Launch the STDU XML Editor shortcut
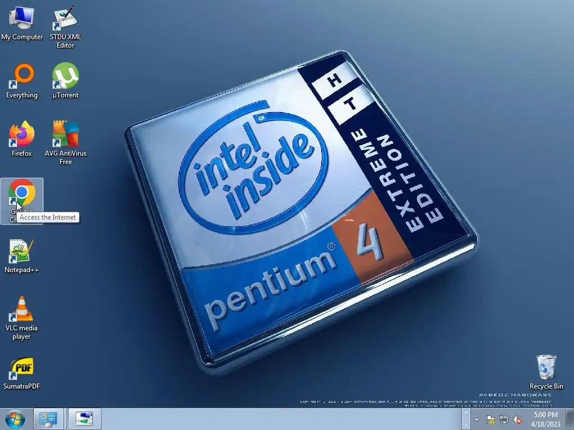The image size is (574, 430). tap(65, 26)
